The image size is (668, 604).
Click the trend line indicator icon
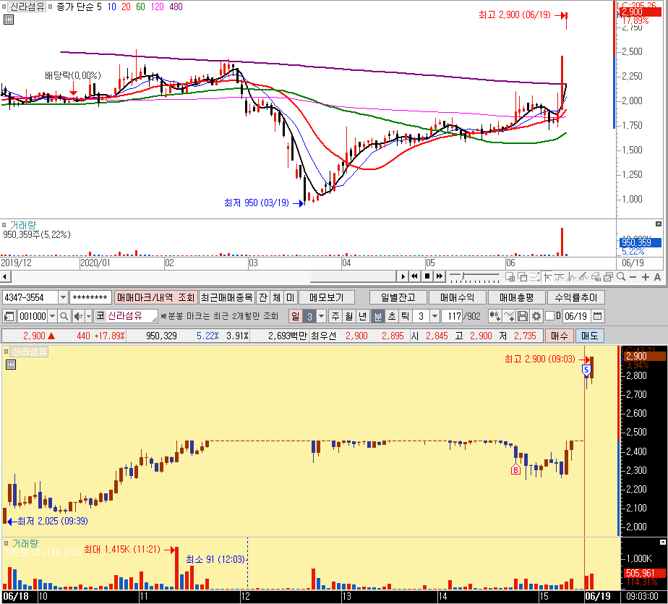click(x=560, y=276)
